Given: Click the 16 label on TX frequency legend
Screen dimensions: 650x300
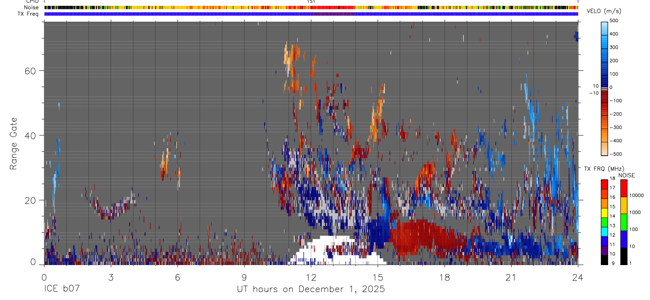Looking at the screenshot, I should pos(612,197).
